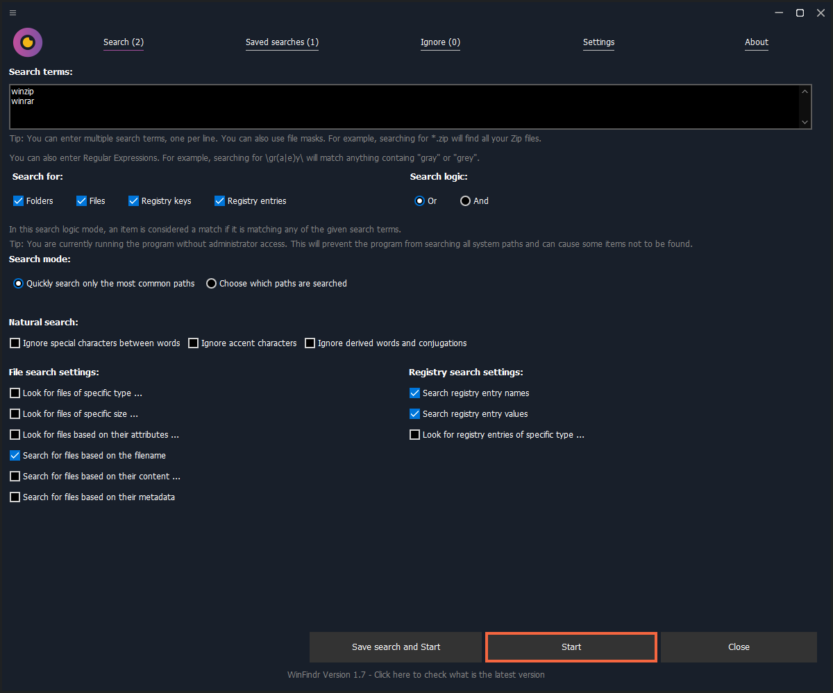Expand Search for files based on content
Viewport: 833px width, 693px height.
15,477
